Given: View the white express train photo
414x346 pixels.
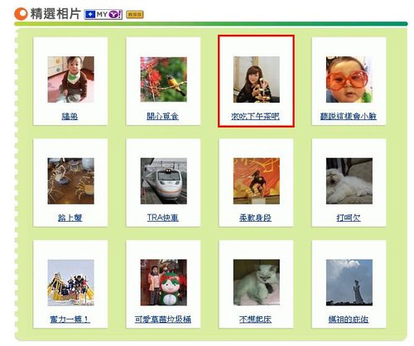Looking at the screenshot, I should coord(163,181).
